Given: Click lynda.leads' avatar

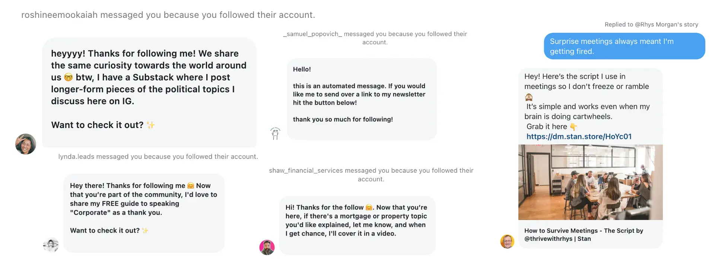Looking at the screenshot, I should pos(51,245).
